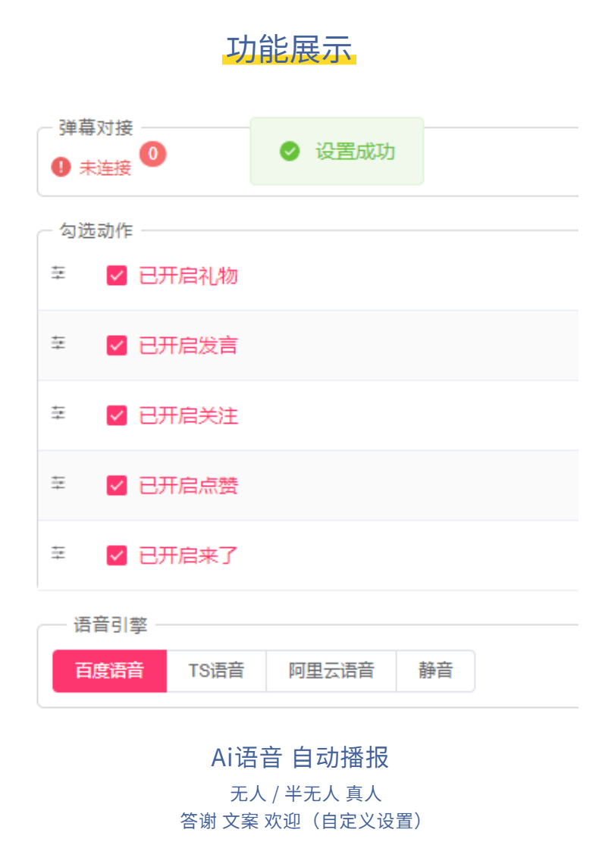Open settings sliders icon beside 已开启点赞
599x842 pixels.
coord(58,483)
